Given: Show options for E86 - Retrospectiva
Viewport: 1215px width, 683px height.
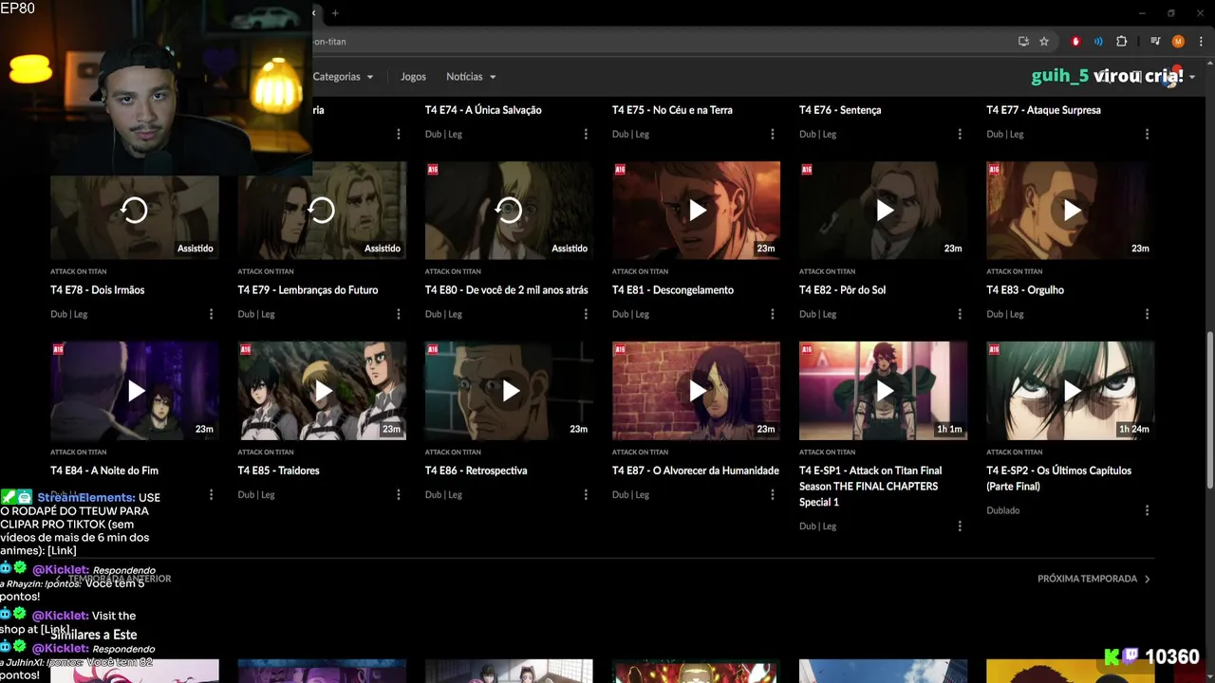Looking at the screenshot, I should (586, 494).
